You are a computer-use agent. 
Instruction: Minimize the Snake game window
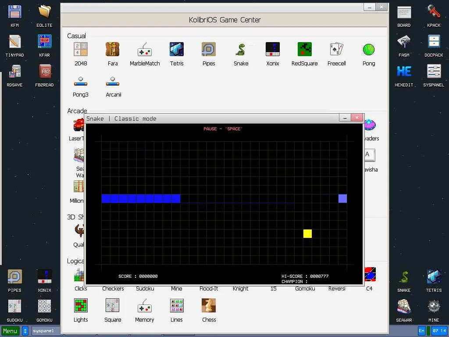tap(345, 118)
